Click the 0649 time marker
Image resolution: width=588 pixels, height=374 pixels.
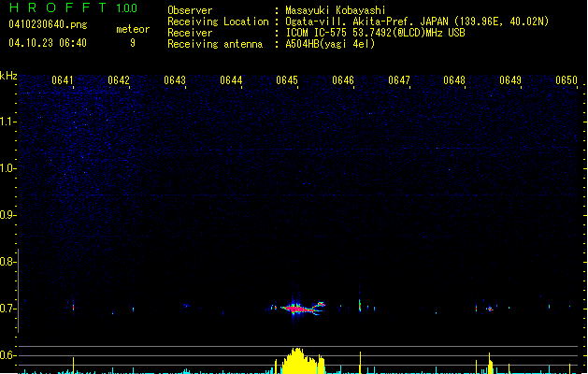tap(510, 80)
